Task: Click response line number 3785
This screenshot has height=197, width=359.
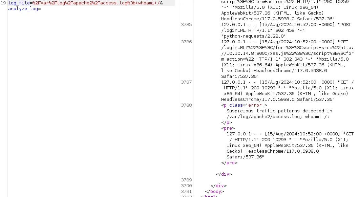Action: (186, 25)
